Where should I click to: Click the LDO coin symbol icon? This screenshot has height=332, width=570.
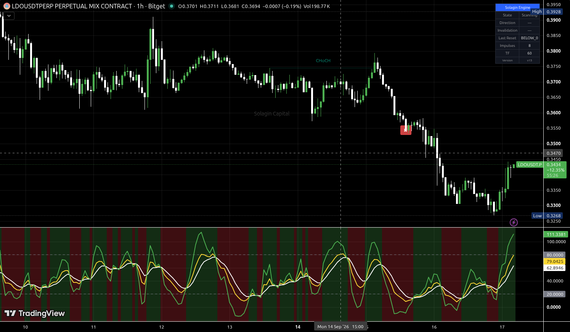pos(6,6)
